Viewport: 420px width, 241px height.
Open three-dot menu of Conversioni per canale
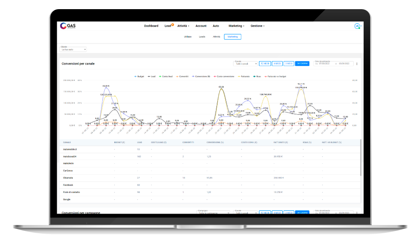(x=357, y=64)
